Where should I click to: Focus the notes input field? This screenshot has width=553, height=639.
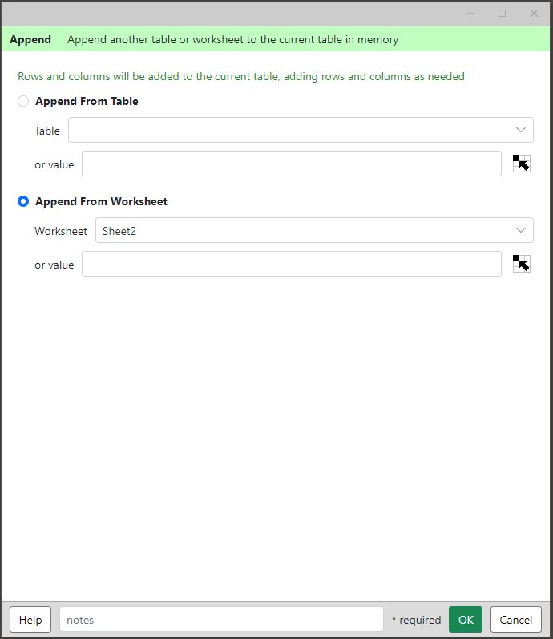(221, 620)
